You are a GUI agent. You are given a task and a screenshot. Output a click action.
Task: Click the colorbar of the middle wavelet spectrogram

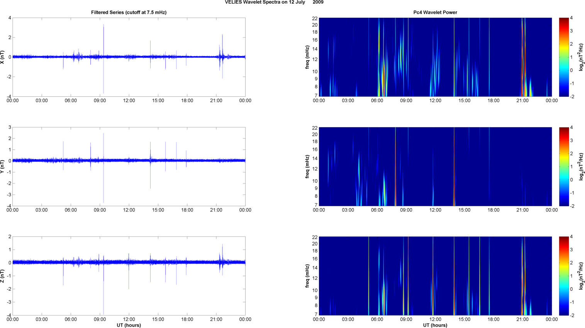coord(564,167)
